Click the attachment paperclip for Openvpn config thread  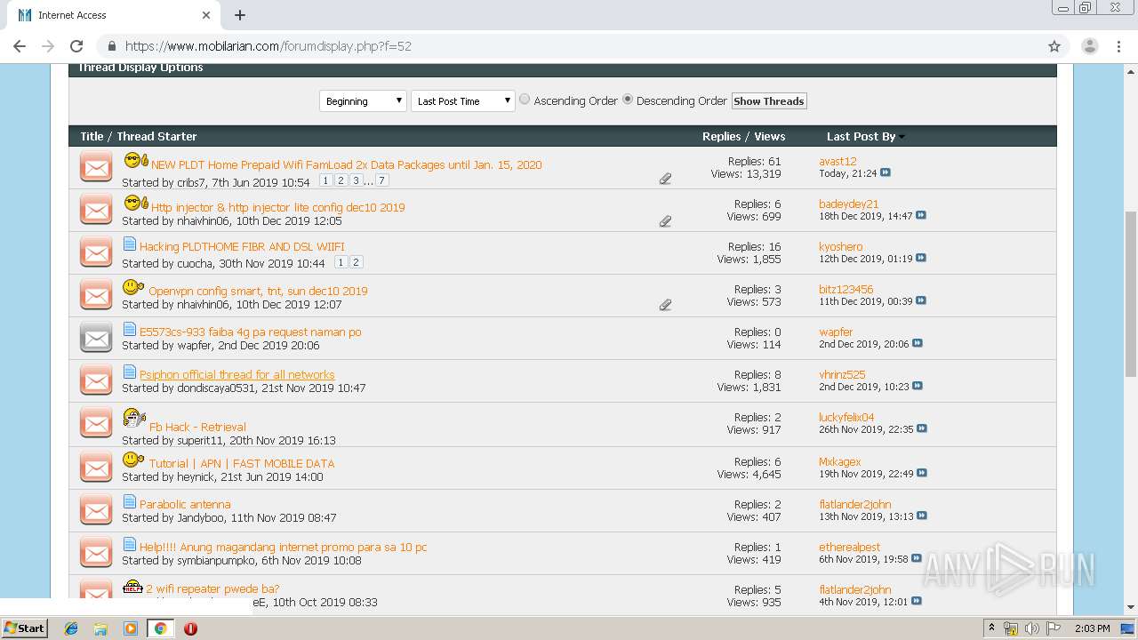click(665, 305)
